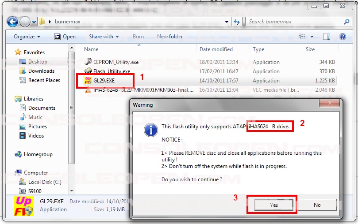Expand the Share with dropdown
This screenshot has width=358, height=224.
[x=104, y=37]
